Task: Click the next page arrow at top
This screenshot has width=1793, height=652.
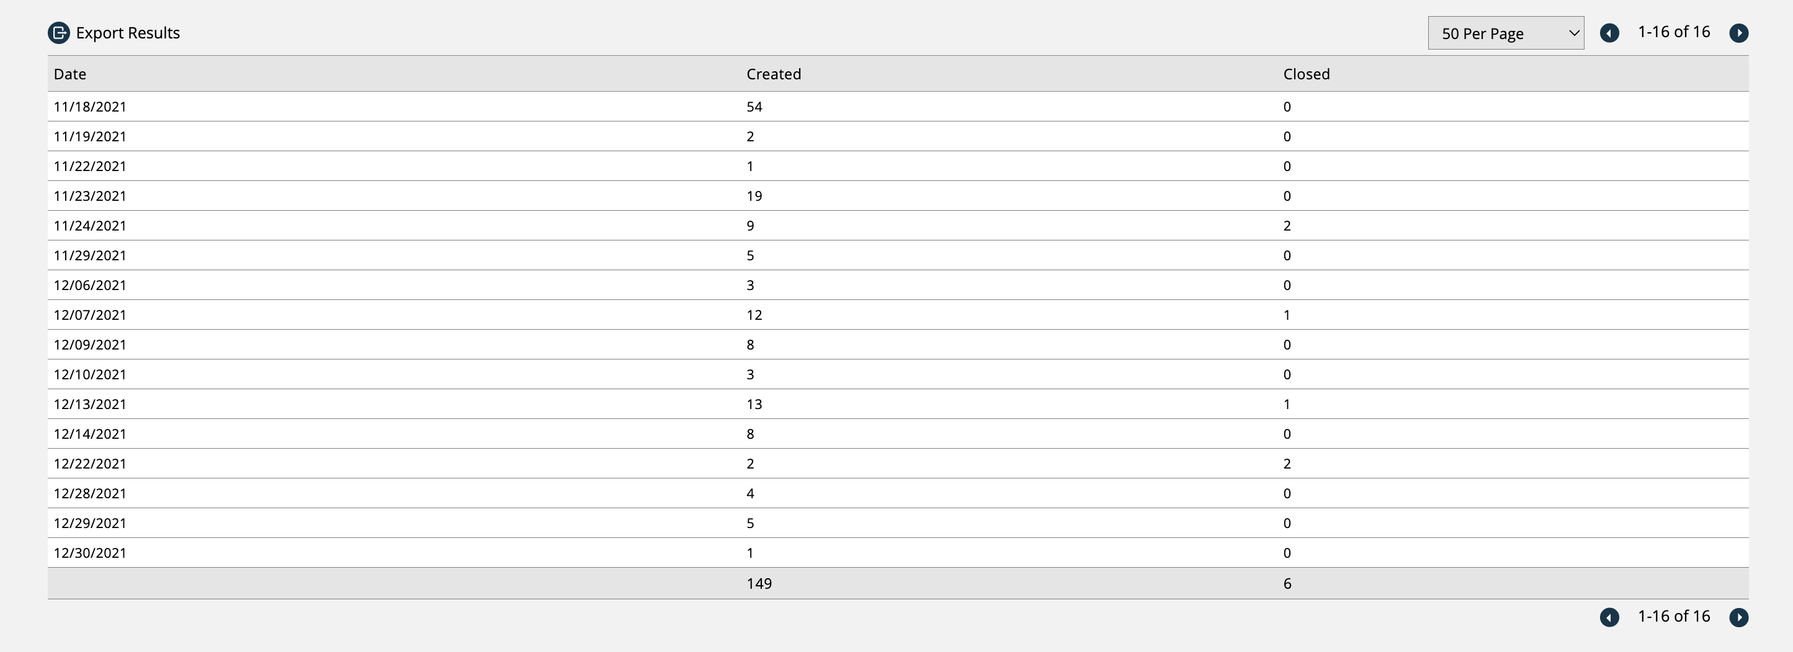Action: point(1740,33)
